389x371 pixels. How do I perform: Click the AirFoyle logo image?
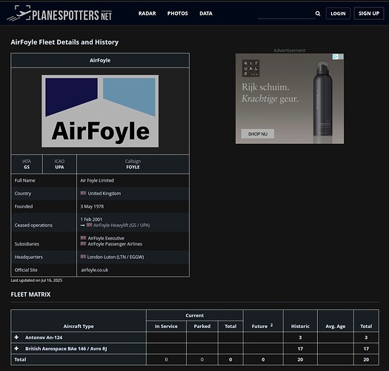tap(100, 111)
